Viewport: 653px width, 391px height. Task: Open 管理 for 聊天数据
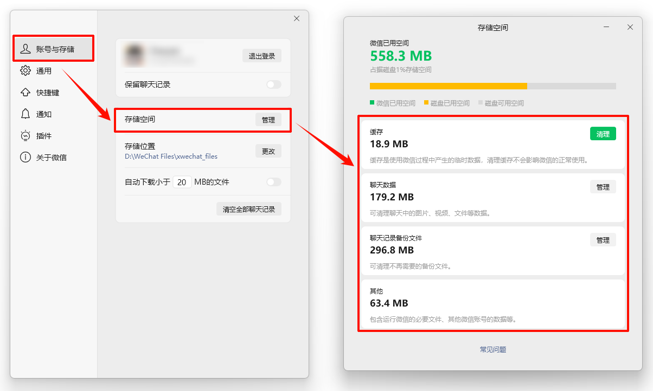pos(603,186)
